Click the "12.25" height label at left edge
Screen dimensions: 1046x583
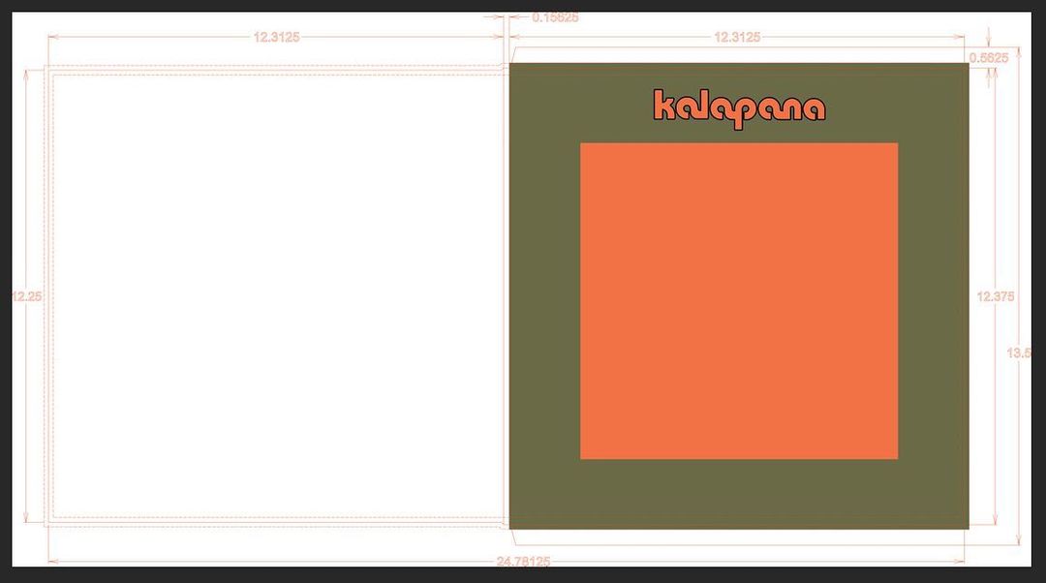tap(27, 296)
